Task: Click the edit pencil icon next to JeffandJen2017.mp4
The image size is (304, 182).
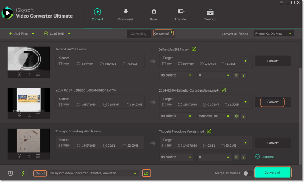Action: coord(194,49)
